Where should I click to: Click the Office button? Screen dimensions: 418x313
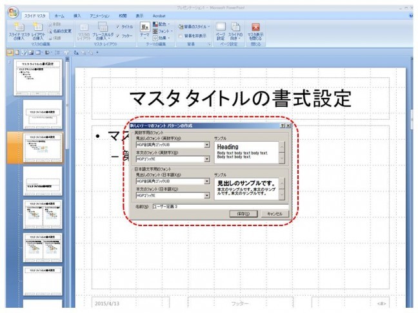[13, 13]
